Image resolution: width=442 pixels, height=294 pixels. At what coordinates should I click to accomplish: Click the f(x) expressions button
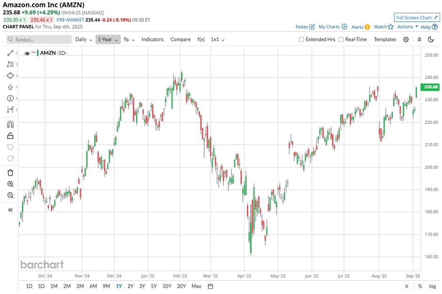201,40
